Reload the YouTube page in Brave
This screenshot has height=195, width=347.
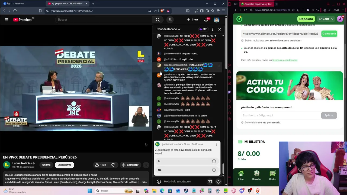point(15,11)
